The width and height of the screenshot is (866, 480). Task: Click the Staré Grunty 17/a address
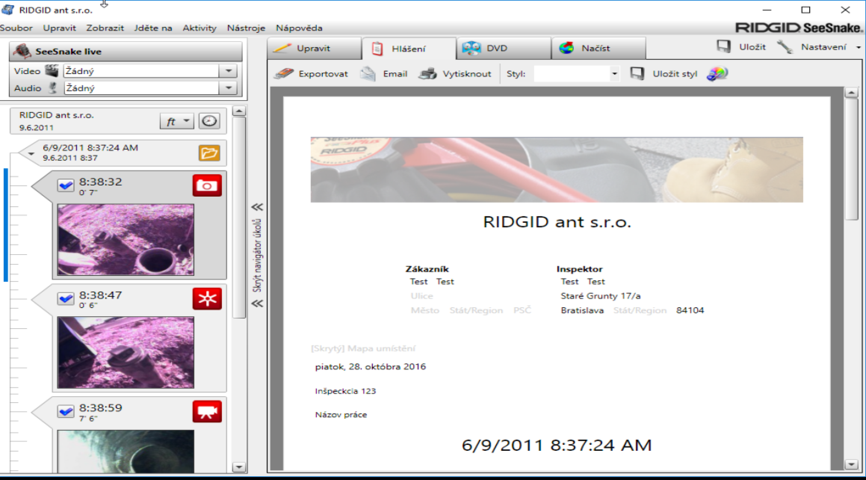(601, 296)
